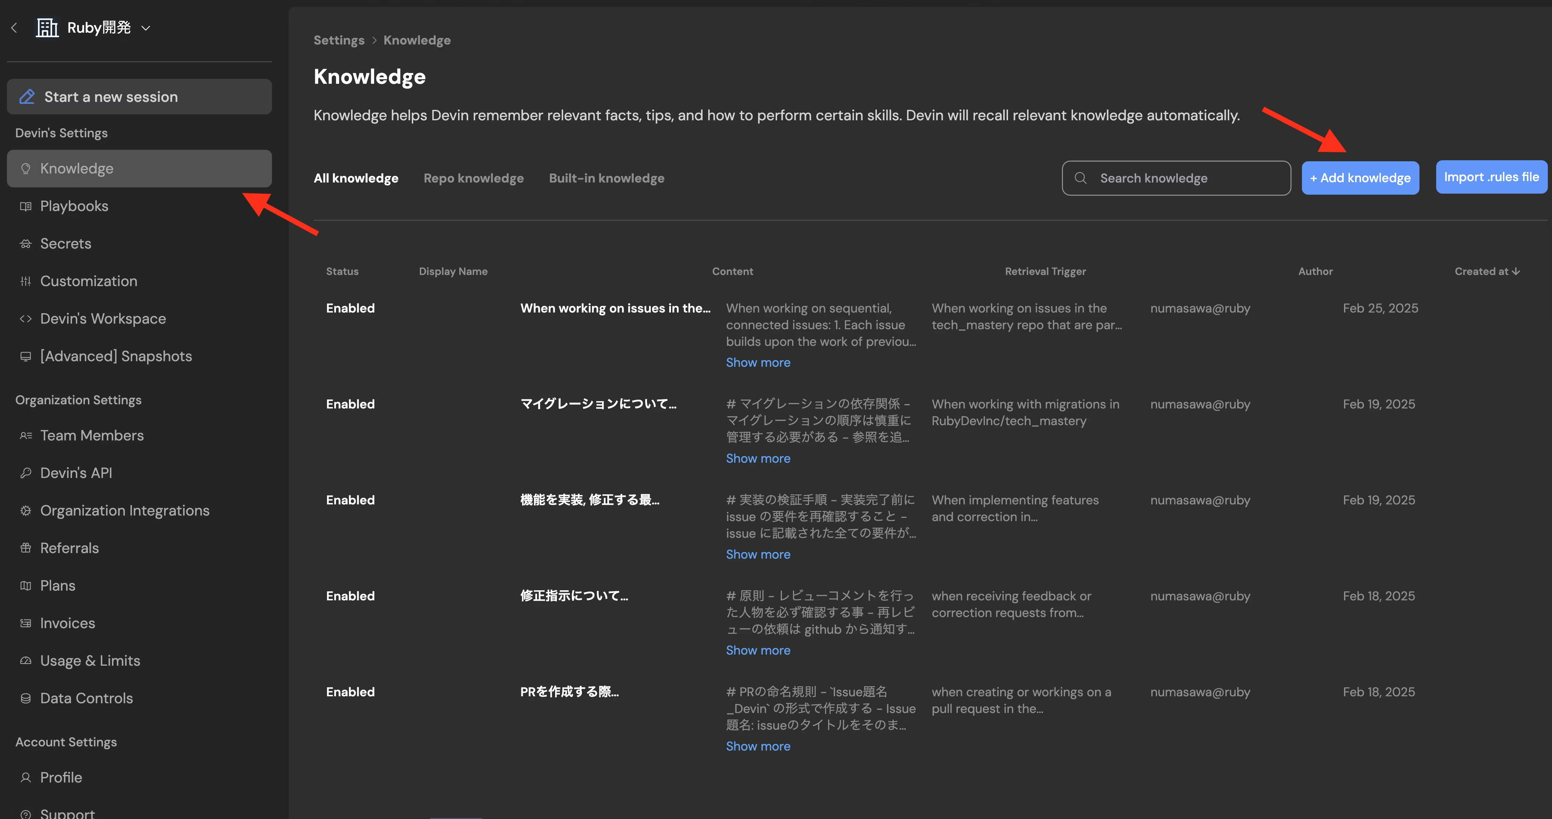Open Data Controls database icon
Image resolution: width=1552 pixels, height=819 pixels.
tap(25, 698)
